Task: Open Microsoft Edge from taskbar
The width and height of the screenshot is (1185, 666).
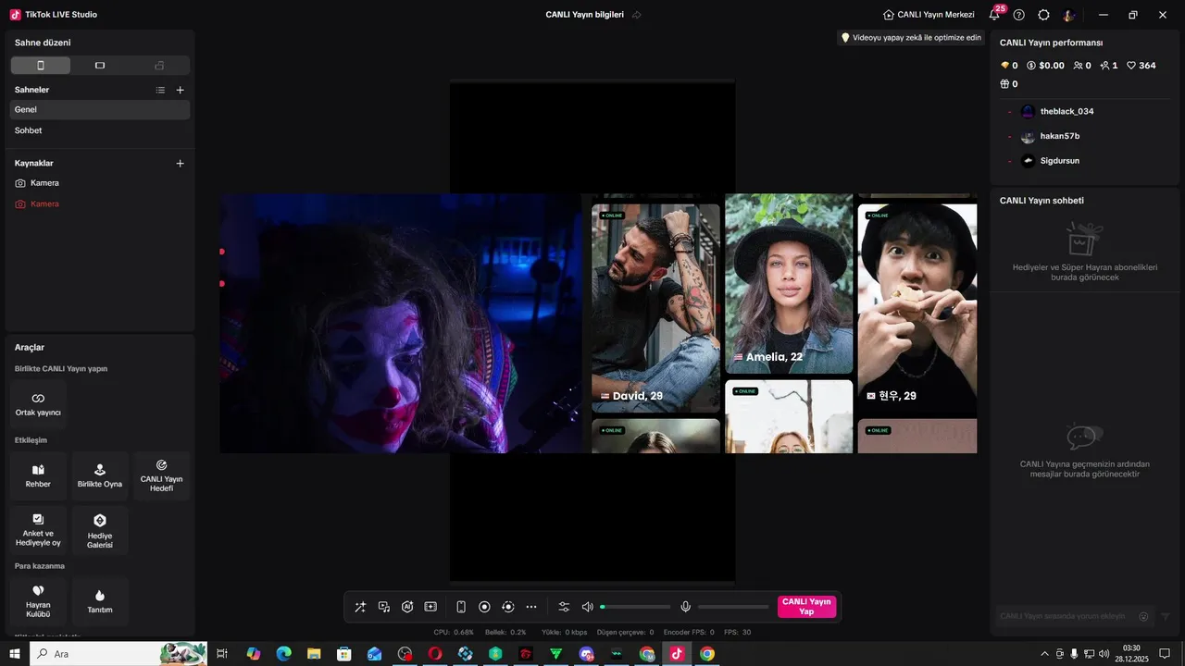Action: pos(283,654)
